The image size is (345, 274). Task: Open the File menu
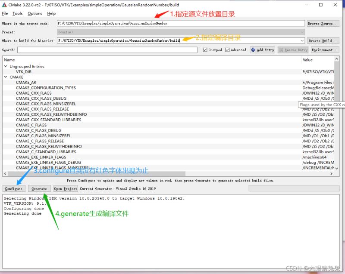[x=5, y=13]
